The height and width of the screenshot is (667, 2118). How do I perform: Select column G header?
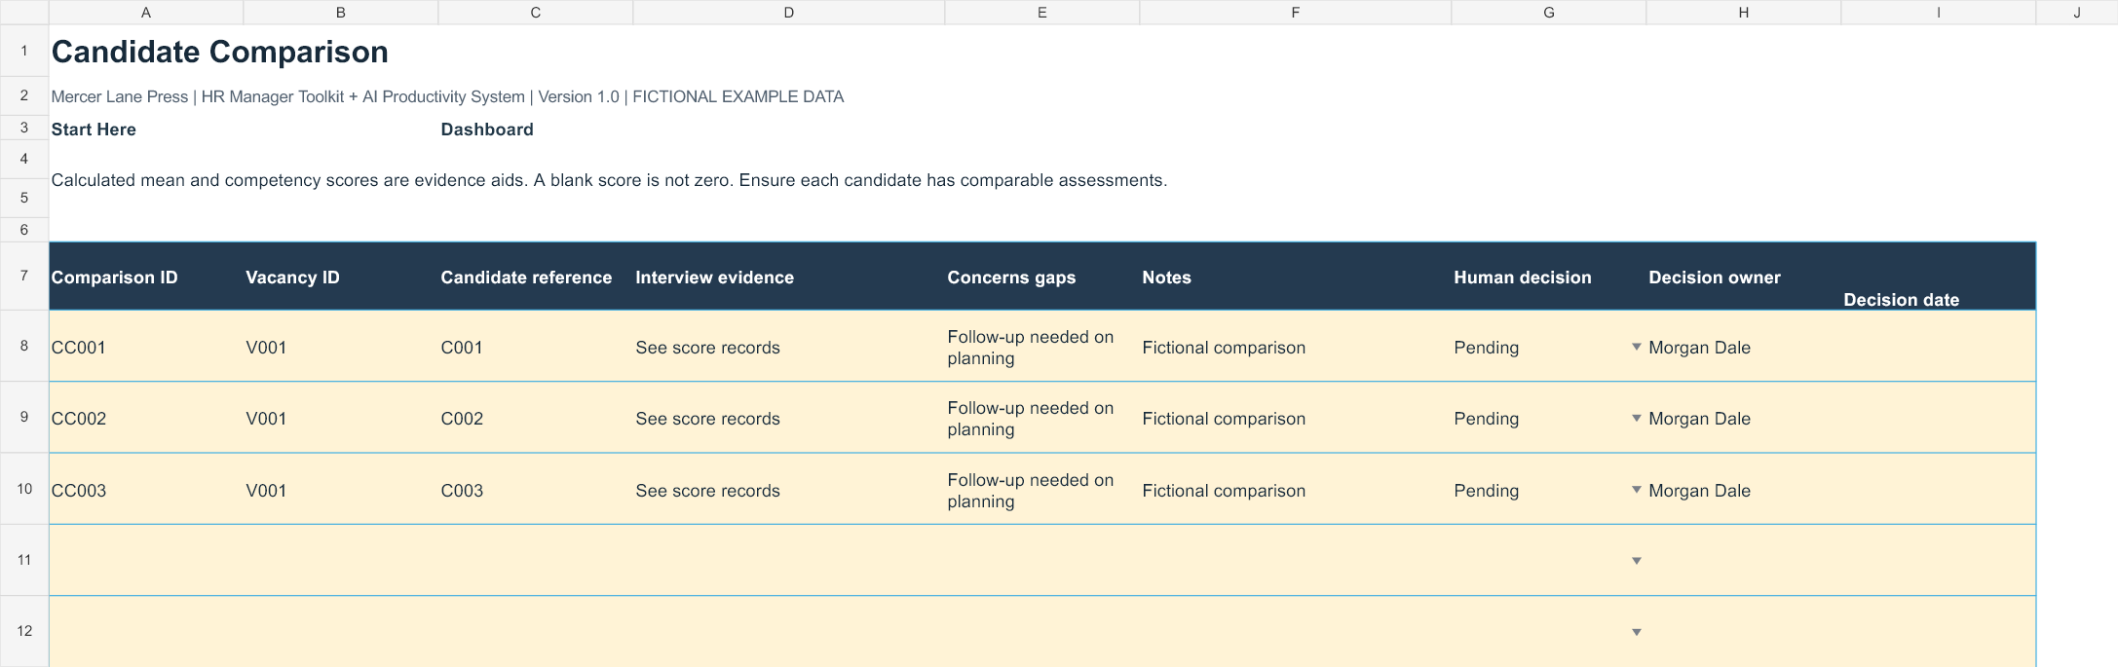pyautogui.click(x=1549, y=13)
